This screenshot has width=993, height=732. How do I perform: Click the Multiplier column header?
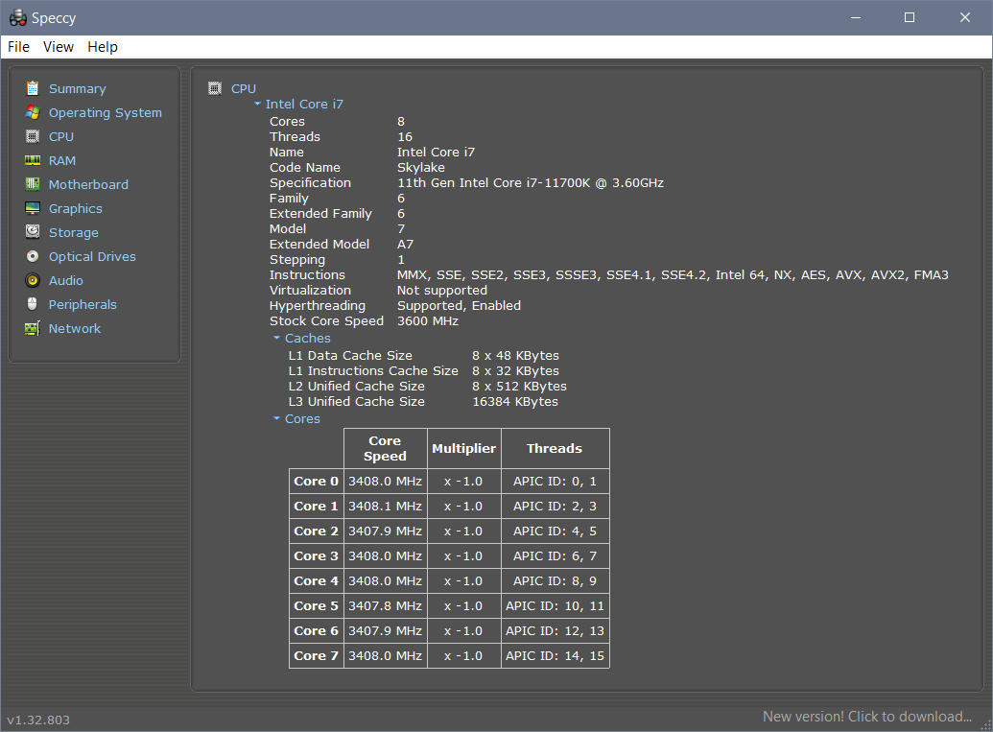click(x=464, y=448)
